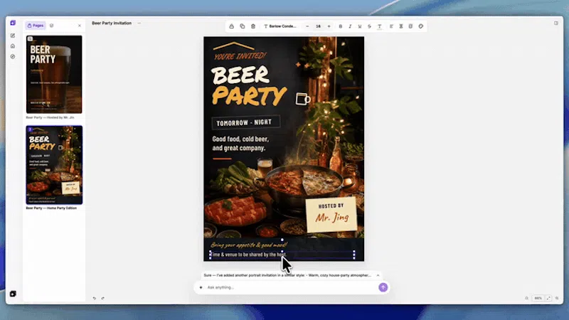Image resolution: width=569 pixels, height=320 pixels.
Task: Click the zoom percentage value
Action: tap(538, 298)
